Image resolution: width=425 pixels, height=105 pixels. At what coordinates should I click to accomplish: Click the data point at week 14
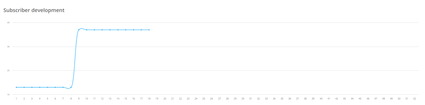click(118, 30)
